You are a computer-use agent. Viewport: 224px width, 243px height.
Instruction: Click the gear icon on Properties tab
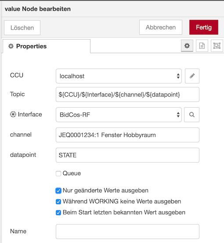(x=11, y=46)
